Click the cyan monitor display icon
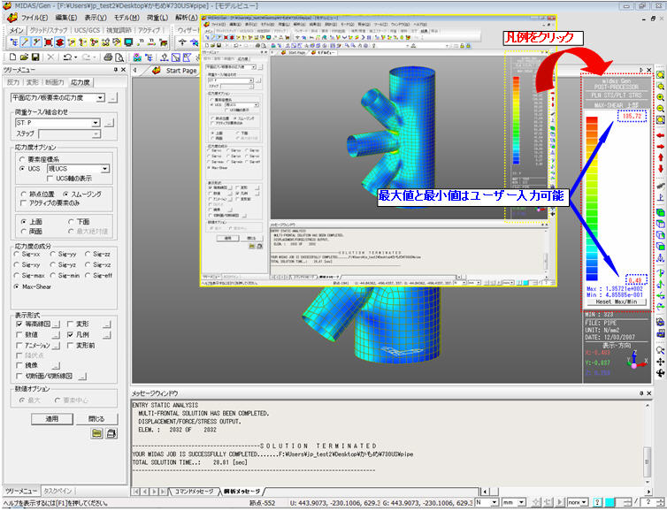Image resolution: width=667 pixels, height=511 pixels. tap(128, 42)
